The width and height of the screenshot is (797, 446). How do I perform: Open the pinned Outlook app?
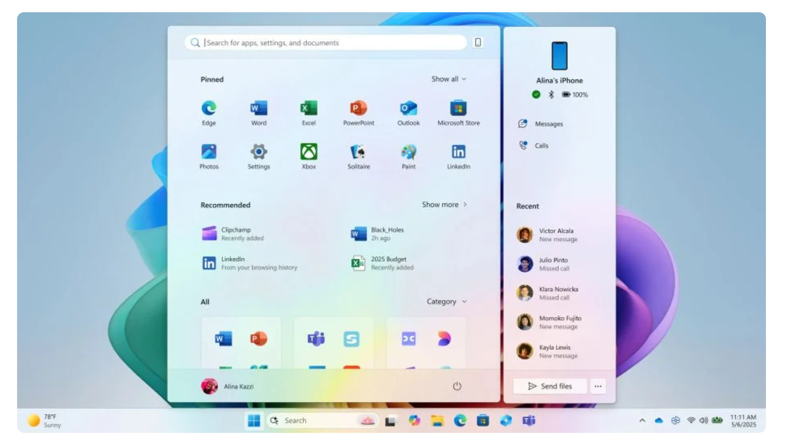pos(408,113)
